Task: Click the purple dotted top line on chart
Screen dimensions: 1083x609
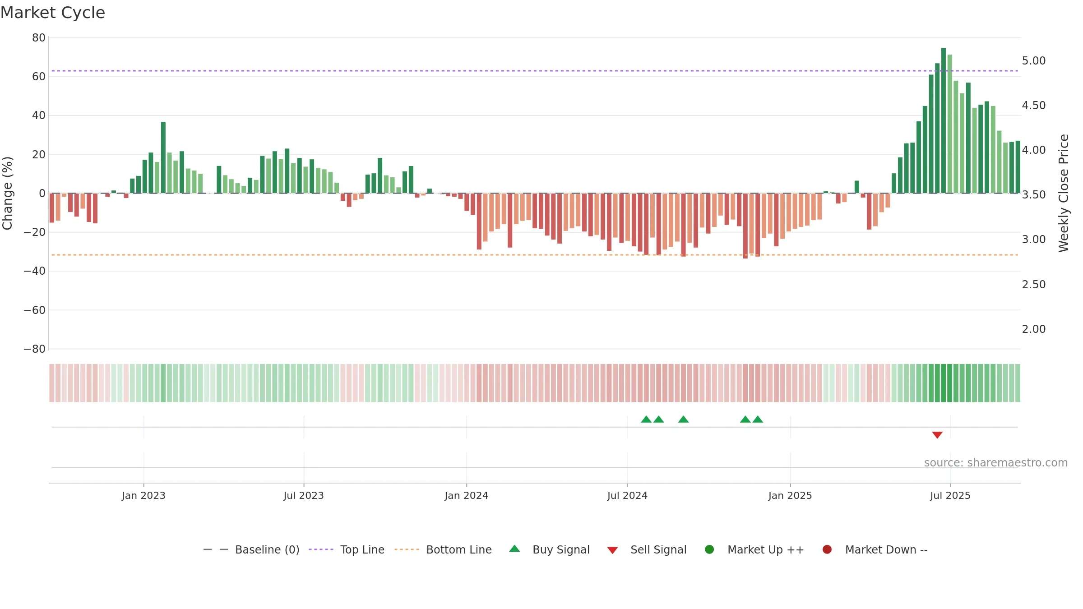Action: (x=535, y=71)
